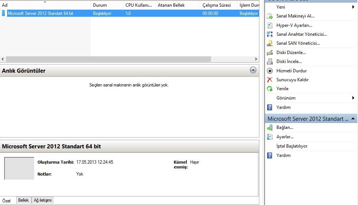
Task: Click the VM list horizontal scrollbar thumb
Action: 108,59
